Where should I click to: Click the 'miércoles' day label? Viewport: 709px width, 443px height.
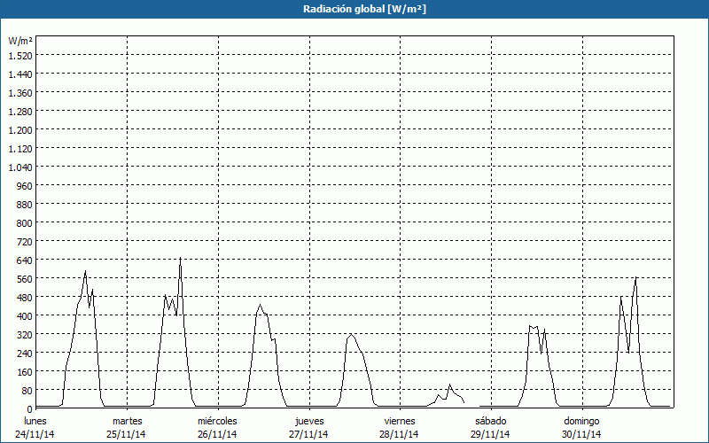[x=217, y=421]
